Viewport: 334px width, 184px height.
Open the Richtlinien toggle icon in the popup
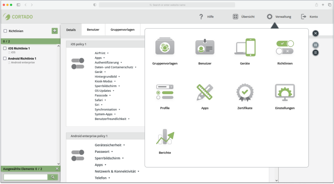click(x=285, y=47)
